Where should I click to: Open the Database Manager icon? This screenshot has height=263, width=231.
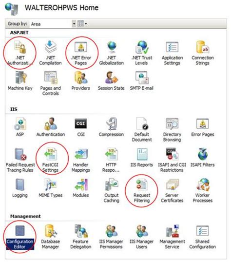pos(50,237)
